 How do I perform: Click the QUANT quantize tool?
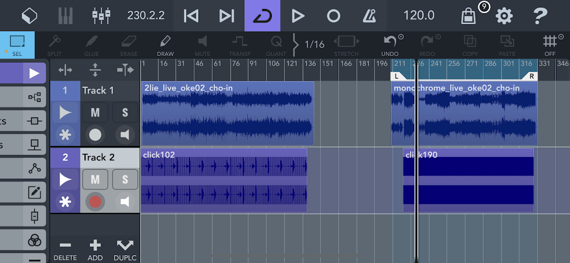pos(276,45)
